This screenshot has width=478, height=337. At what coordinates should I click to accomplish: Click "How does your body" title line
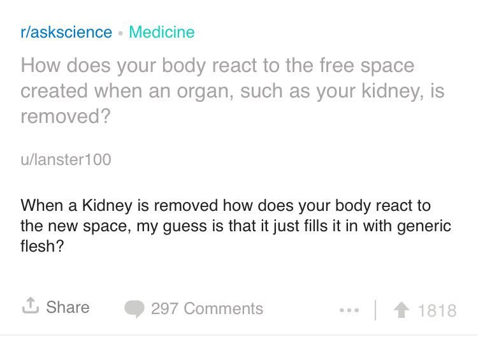(x=217, y=66)
